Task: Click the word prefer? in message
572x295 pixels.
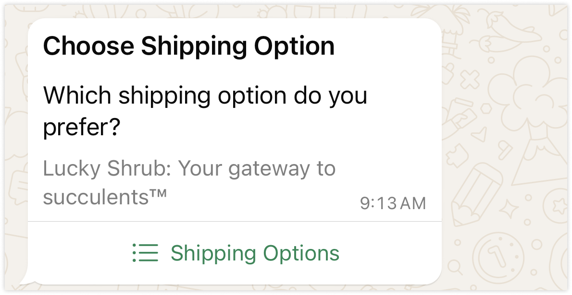Action: click(81, 128)
